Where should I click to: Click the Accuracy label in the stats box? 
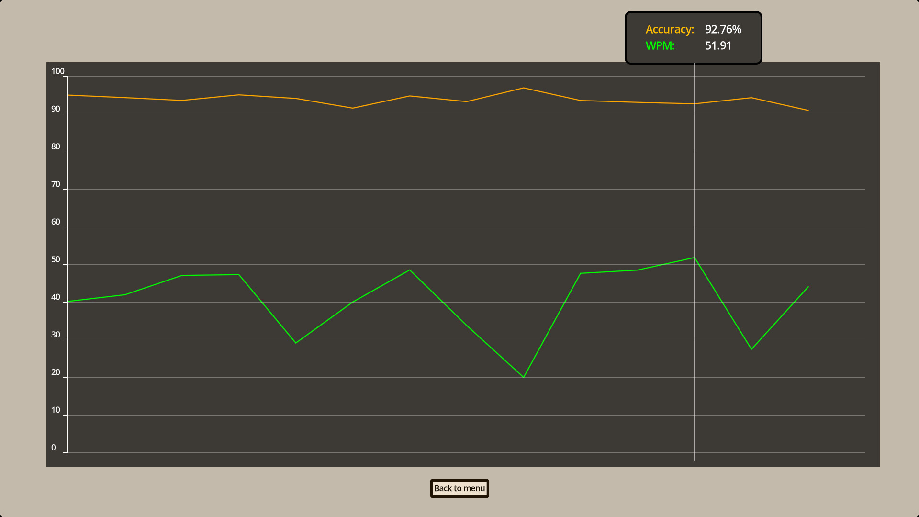[670, 29]
